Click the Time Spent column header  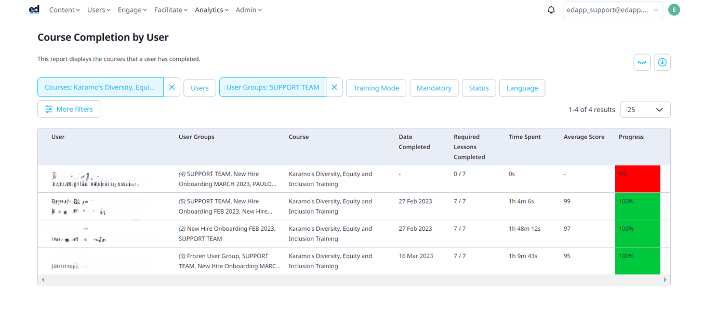pos(525,137)
